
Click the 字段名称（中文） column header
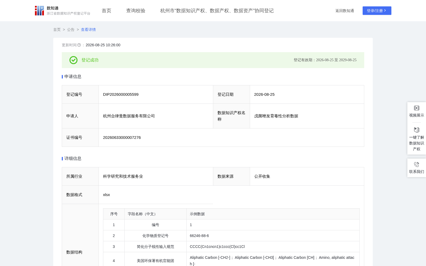(155, 214)
